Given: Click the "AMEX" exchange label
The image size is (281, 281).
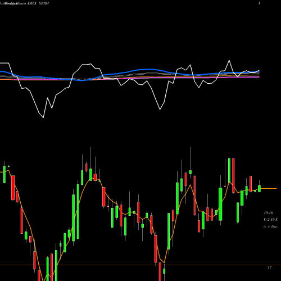Looking at the screenshot, I should [x=32, y=3].
